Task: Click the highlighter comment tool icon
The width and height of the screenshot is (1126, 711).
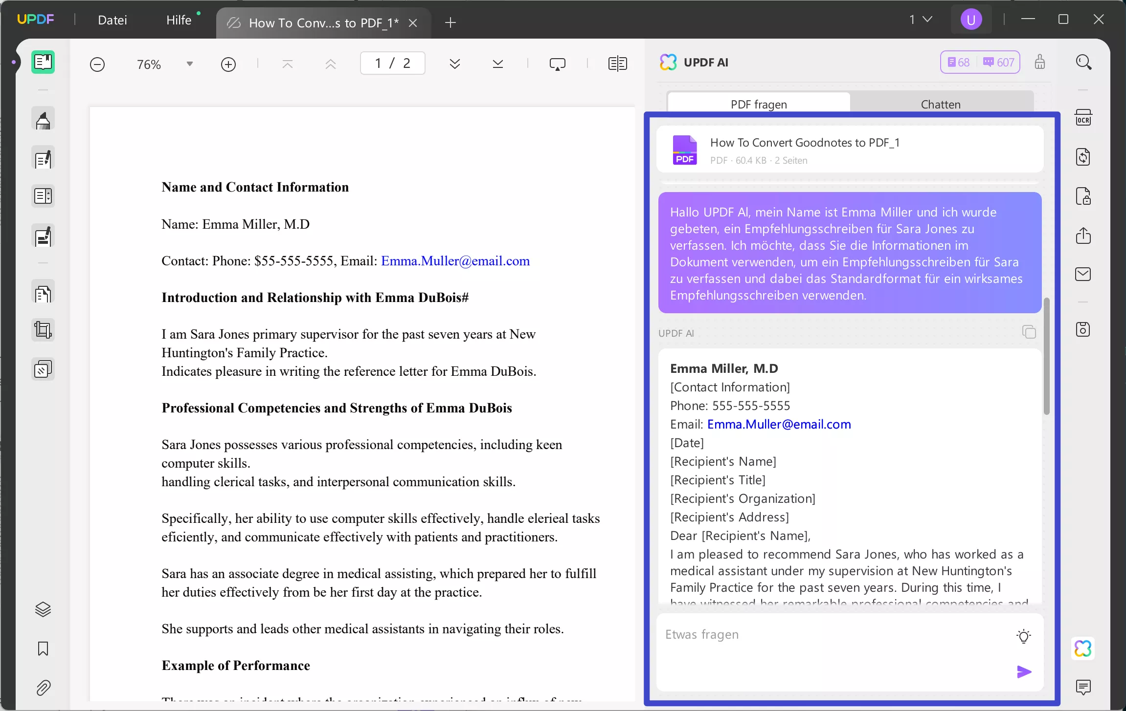Action: click(43, 120)
